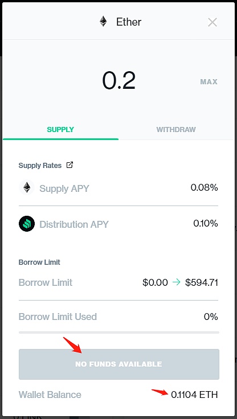Click the Ether title text
This screenshot has width=237, height=419.
tap(129, 22)
